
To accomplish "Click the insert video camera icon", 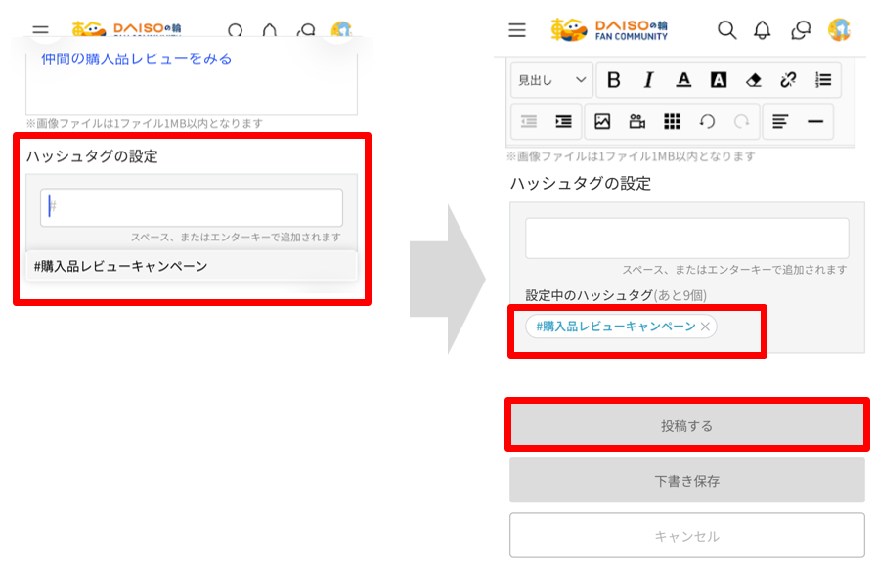I will pos(637,121).
